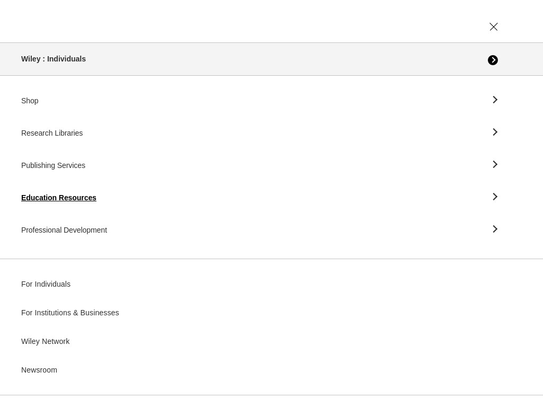Expand Research Libraries via its chevron
Viewport: 543px width, 407px height.
click(x=495, y=132)
